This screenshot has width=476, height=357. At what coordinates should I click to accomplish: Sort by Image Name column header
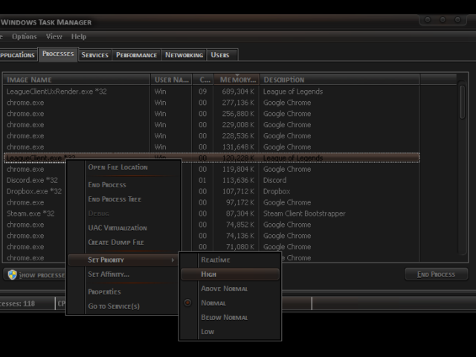coord(77,80)
